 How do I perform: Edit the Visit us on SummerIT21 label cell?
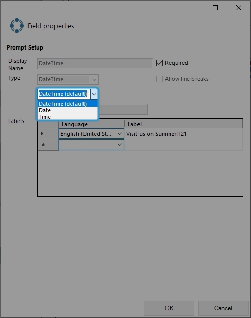183,134
